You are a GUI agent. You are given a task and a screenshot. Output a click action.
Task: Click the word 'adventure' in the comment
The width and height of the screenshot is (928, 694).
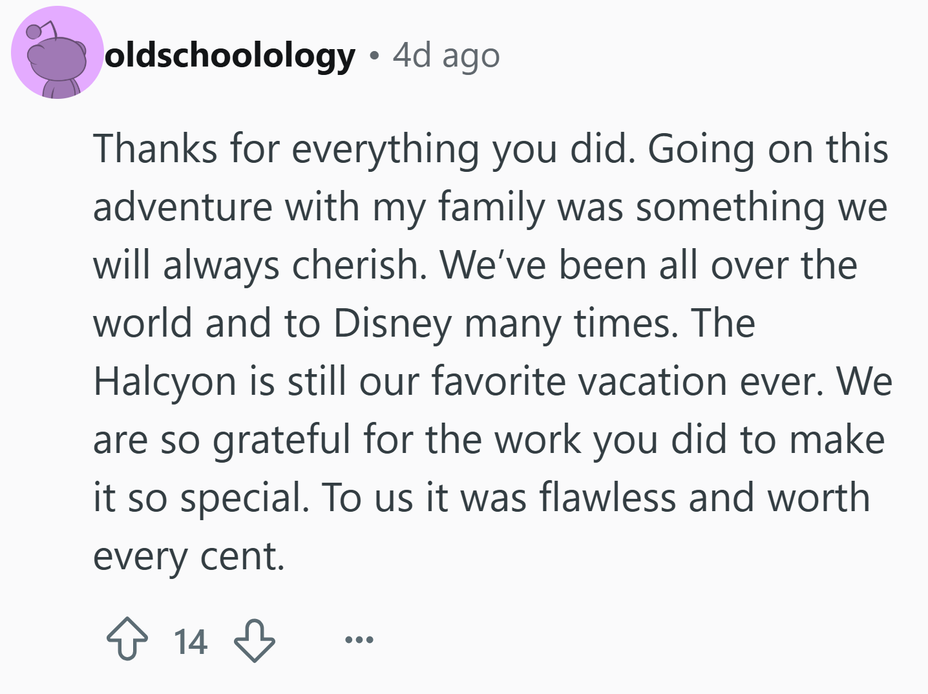(183, 208)
